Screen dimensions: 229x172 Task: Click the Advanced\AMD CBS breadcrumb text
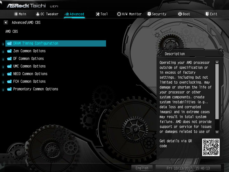click(x=26, y=23)
